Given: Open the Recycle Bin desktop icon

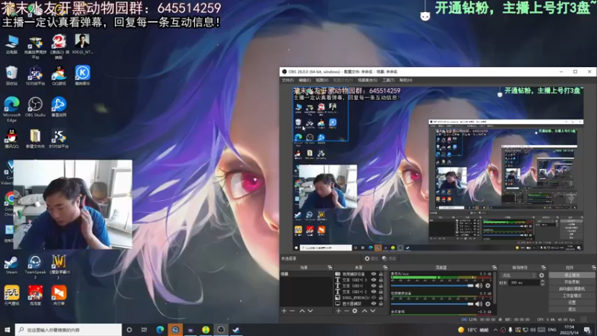Looking at the screenshot, I should click(12, 75).
